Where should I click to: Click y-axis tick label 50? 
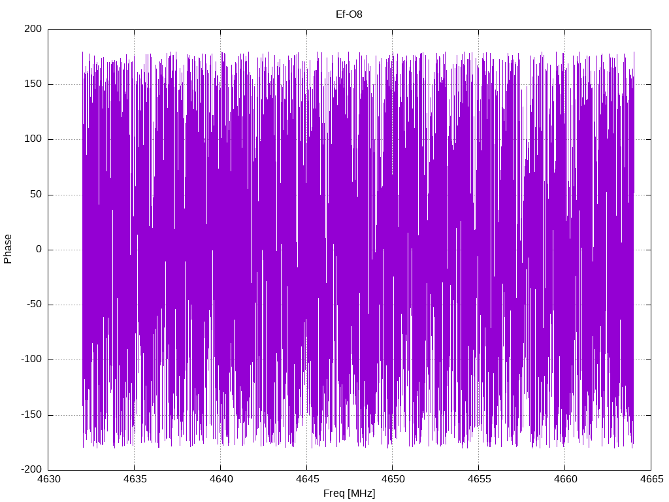37,194
